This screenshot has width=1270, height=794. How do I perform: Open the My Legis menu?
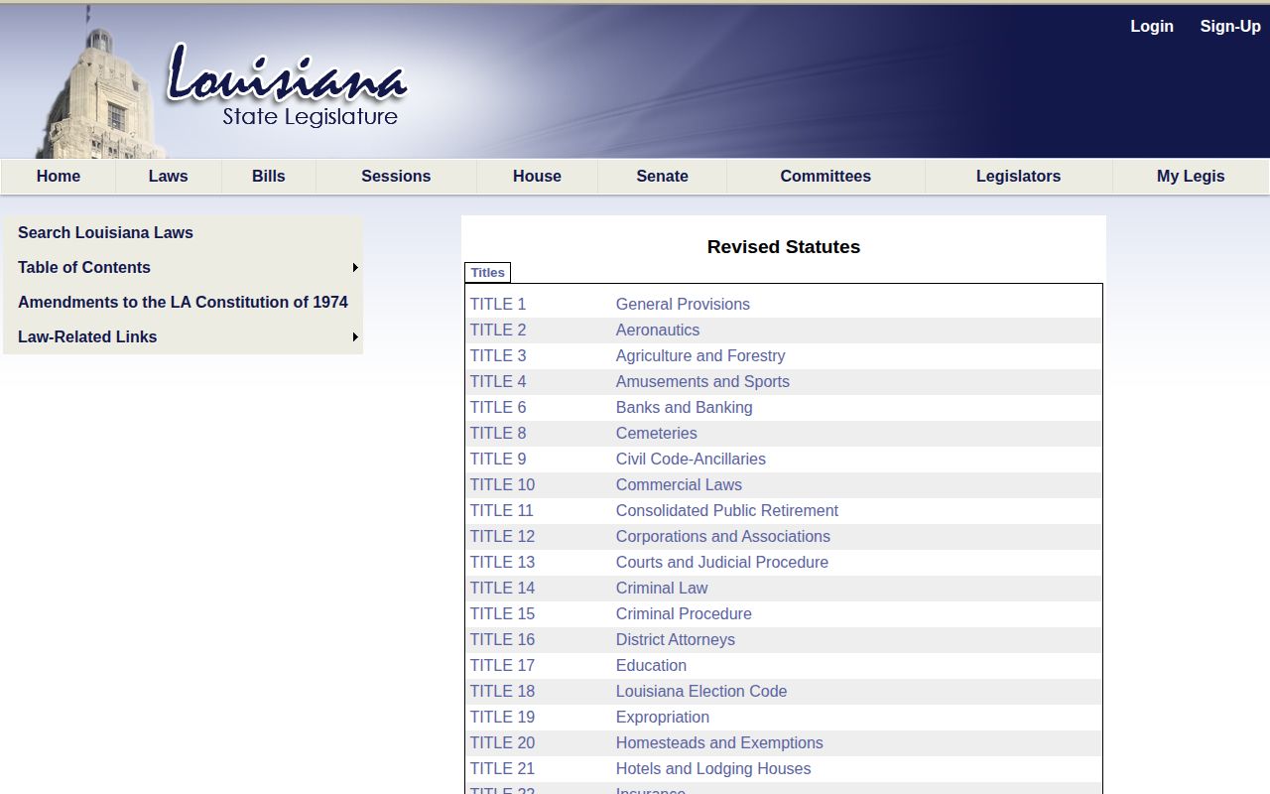pos(1191,177)
